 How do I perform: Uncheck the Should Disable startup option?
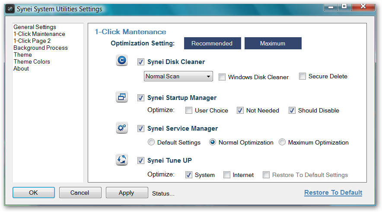(x=292, y=110)
